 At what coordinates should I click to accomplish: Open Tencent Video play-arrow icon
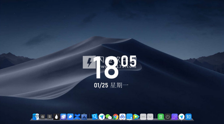tap(136, 117)
